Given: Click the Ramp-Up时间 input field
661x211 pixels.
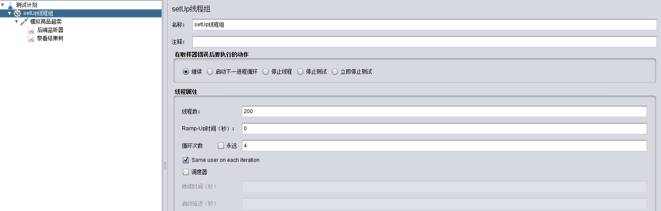Looking at the screenshot, I should (x=444, y=129).
